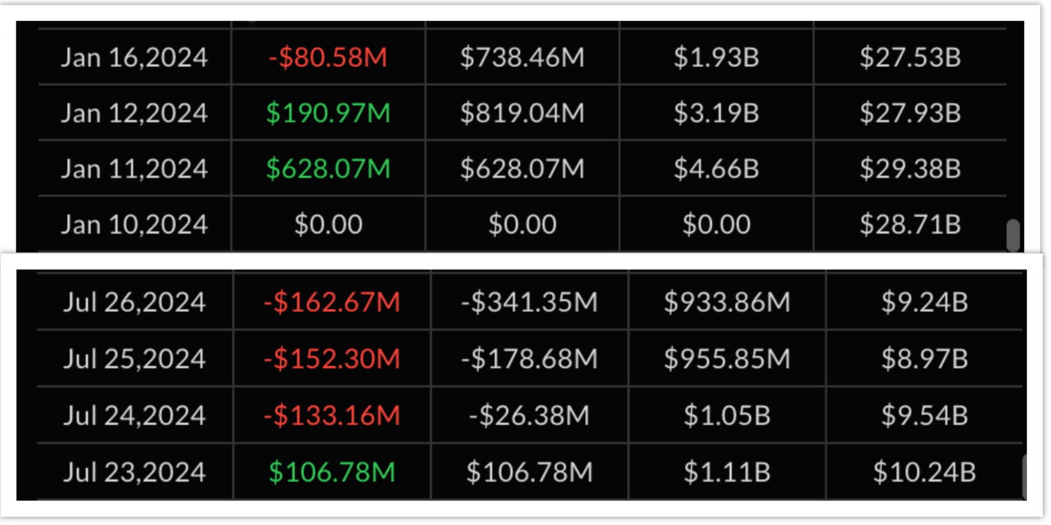Screen dimensions: 1051x525
Task: Select the red -$152.30M value
Action: tap(332, 359)
